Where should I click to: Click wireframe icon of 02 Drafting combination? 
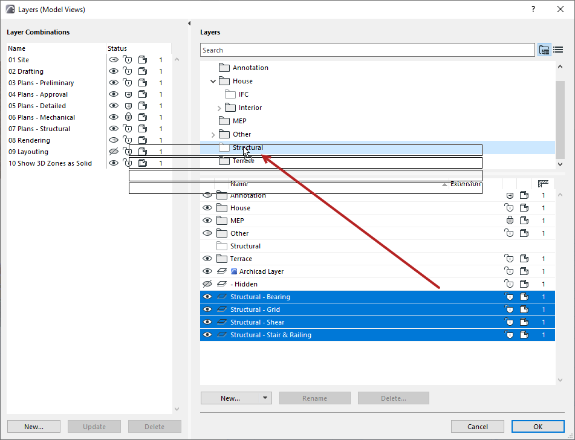point(143,71)
